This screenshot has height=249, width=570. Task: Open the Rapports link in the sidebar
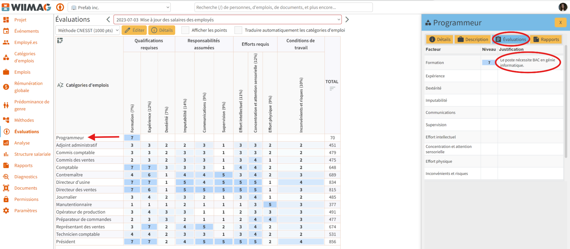point(23,166)
